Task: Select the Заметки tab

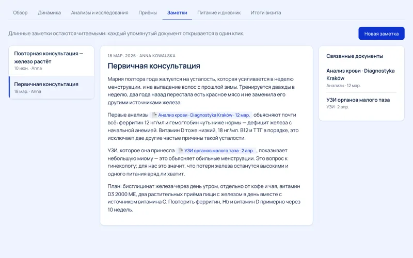Action: coord(177,12)
